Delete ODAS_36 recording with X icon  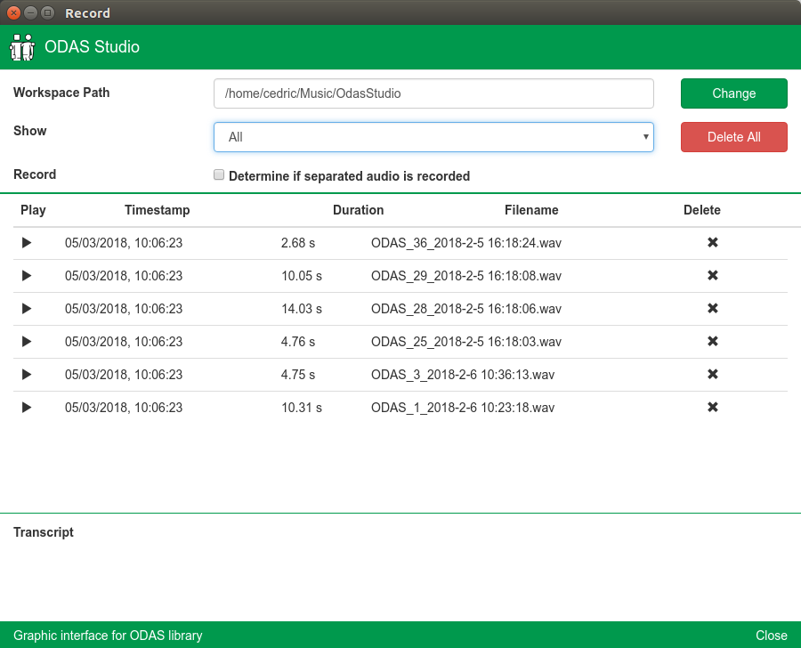pyautogui.click(x=713, y=242)
